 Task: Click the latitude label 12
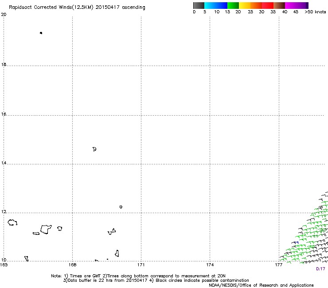click(4, 212)
